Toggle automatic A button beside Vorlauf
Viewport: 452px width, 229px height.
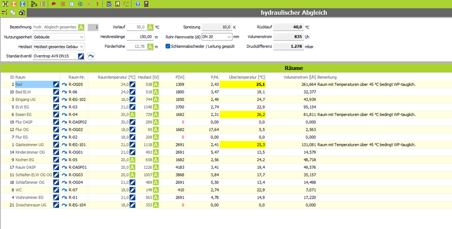click(x=150, y=27)
